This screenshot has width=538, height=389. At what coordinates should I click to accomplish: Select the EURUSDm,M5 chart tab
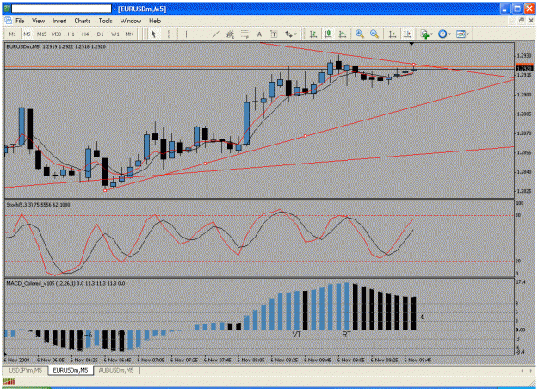coord(71,370)
